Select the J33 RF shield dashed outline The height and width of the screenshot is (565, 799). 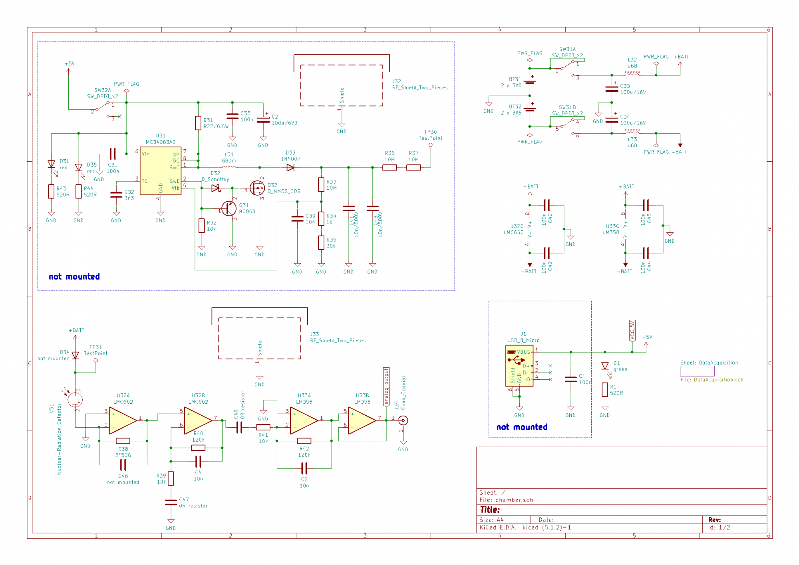pyautogui.click(x=260, y=338)
